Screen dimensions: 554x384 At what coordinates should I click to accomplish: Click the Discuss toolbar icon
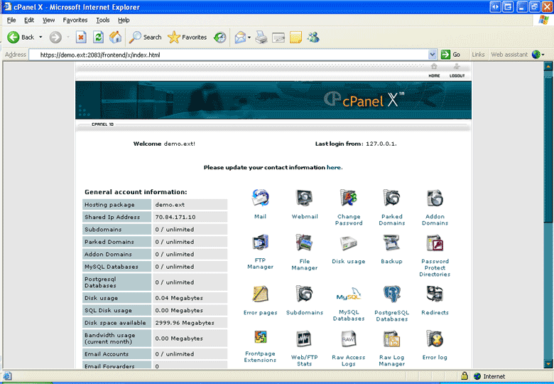pyautogui.click(x=295, y=37)
